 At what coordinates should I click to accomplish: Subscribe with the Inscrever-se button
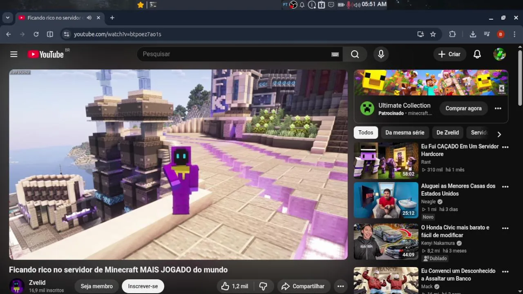(143, 286)
